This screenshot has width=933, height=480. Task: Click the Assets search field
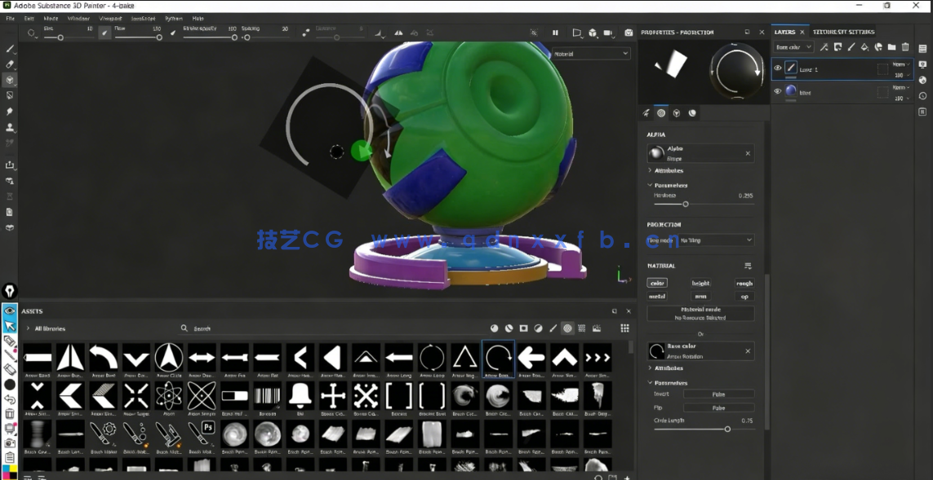(x=212, y=328)
